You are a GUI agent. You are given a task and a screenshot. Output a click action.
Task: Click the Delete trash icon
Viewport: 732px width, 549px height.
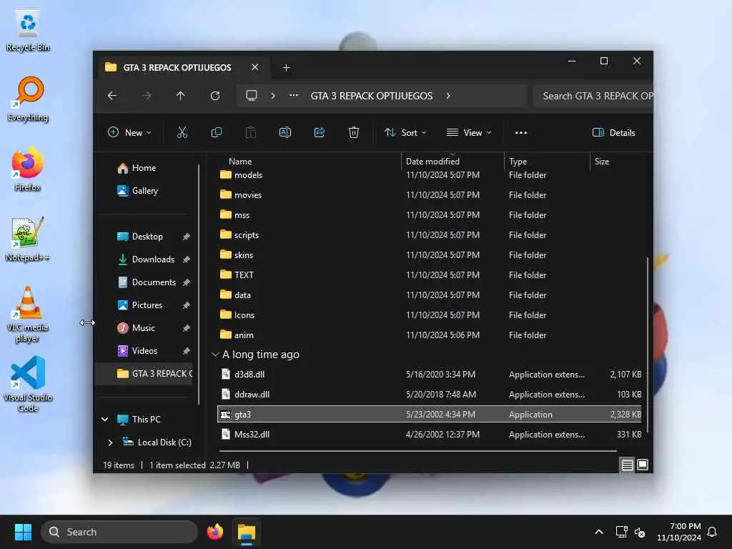(x=354, y=132)
